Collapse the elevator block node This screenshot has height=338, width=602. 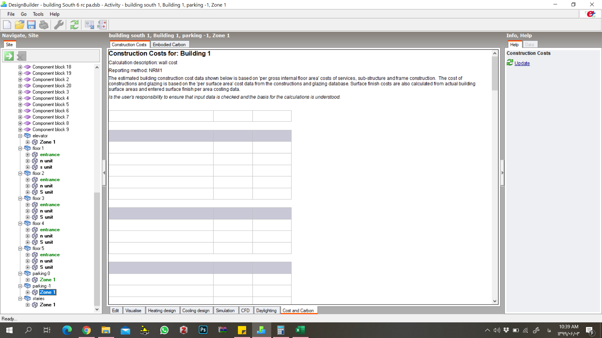click(x=20, y=136)
